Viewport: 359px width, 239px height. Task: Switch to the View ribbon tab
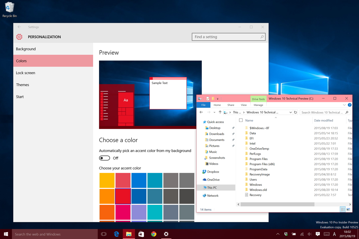pos(244,105)
